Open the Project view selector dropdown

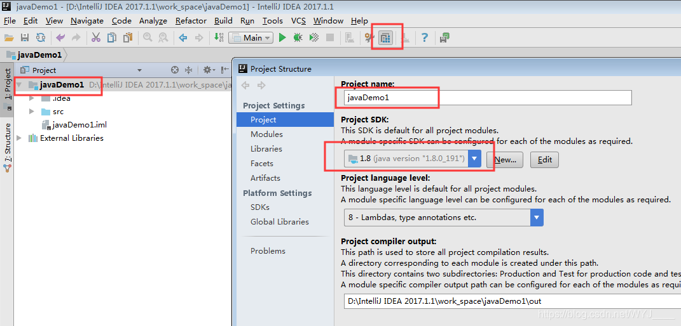tap(139, 70)
